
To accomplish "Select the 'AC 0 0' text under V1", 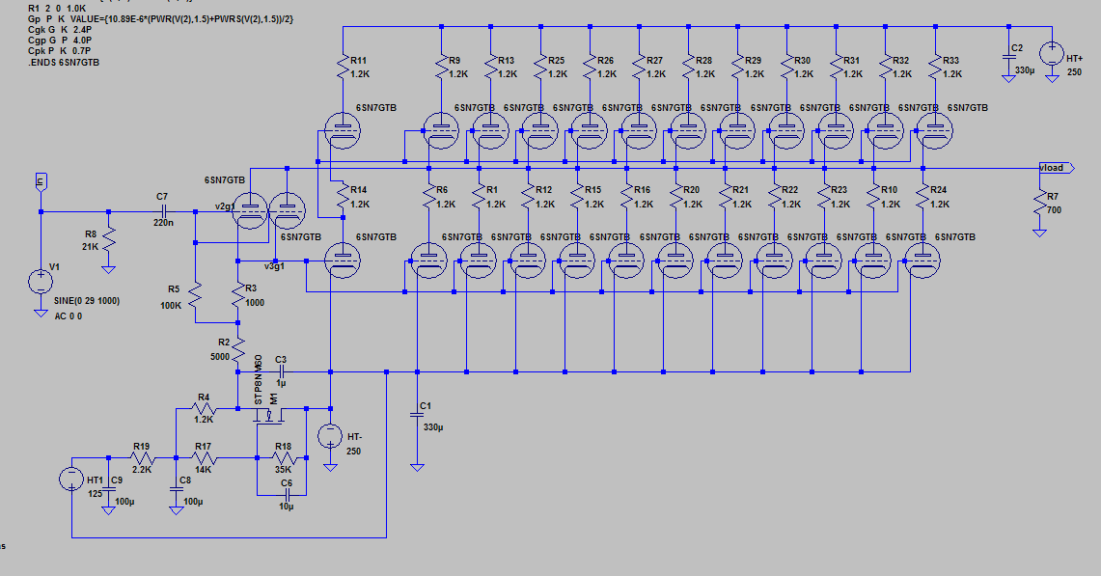I will pos(69,316).
